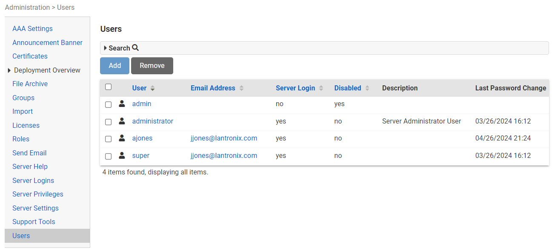Sort the table by Server Login header
Screen dimensions: 552x250
295,88
